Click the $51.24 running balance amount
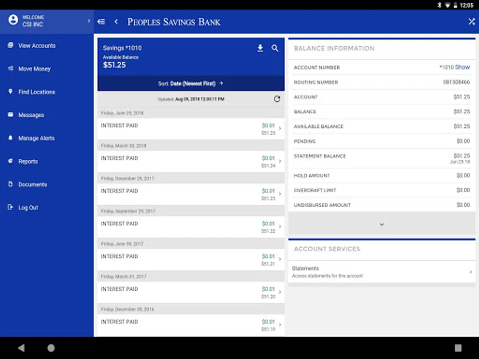 coord(268,166)
